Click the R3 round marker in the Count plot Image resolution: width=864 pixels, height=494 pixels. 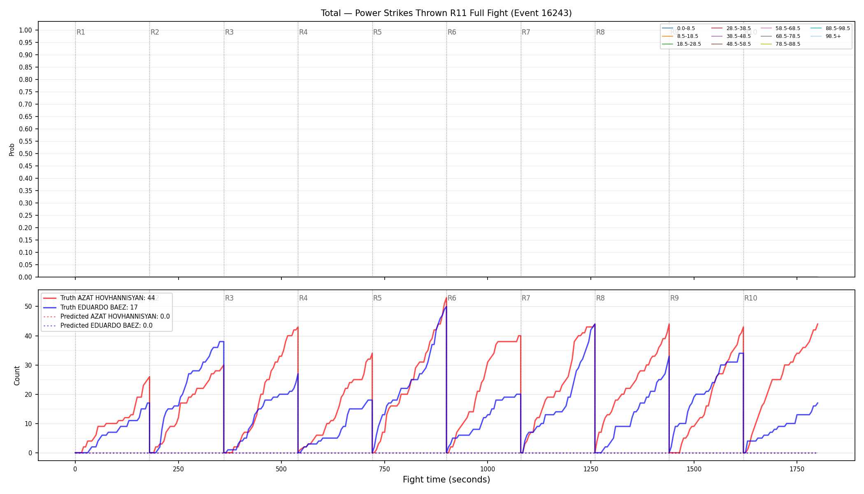[x=229, y=298]
